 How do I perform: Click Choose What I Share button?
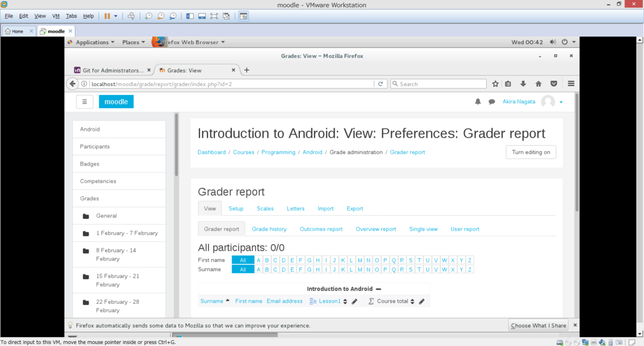pos(538,325)
